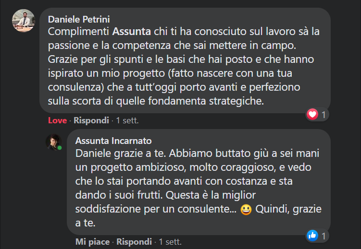Open Assunta Incarnato's profile picture
The height and width of the screenshot is (249, 361).
(53, 142)
